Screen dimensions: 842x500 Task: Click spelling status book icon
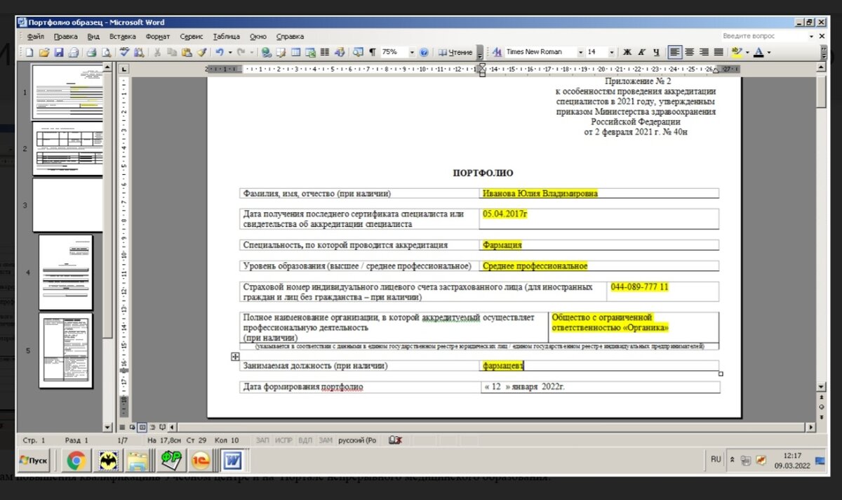[x=395, y=440]
